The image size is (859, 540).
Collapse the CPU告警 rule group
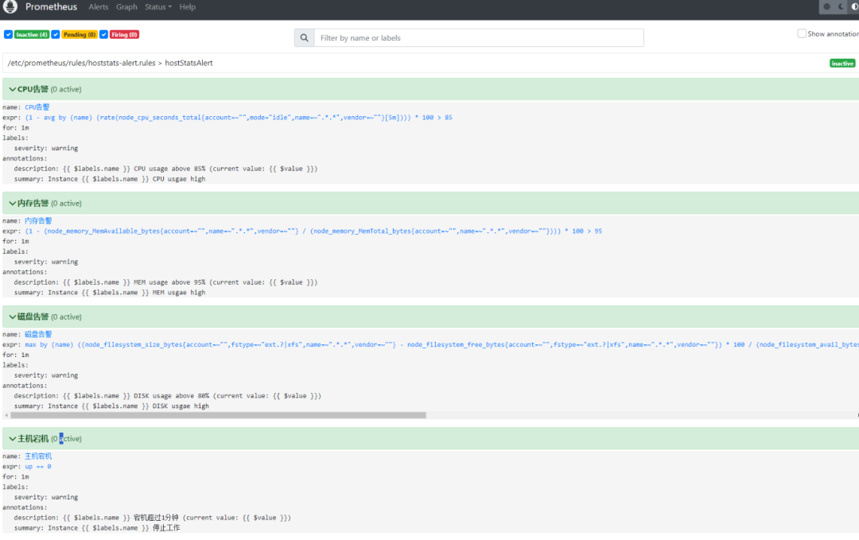point(14,88)
